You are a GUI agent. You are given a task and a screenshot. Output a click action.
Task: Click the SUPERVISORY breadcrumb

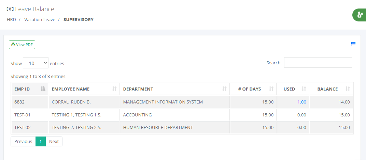(x=79, y=19)
